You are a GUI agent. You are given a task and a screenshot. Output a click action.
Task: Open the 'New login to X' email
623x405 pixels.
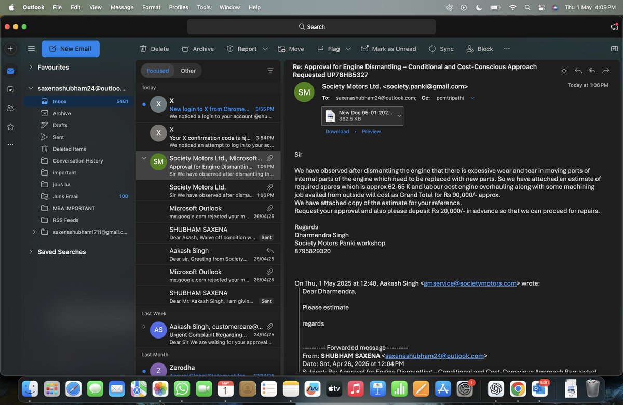tap(208, 109)
